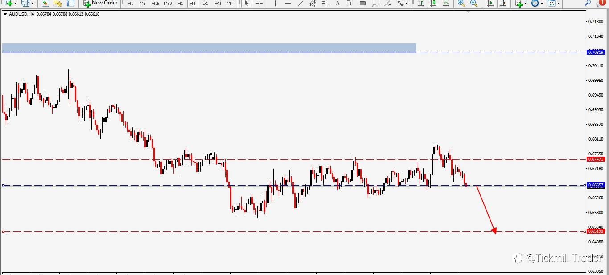Open the chart Templates icon

point(551,3)
